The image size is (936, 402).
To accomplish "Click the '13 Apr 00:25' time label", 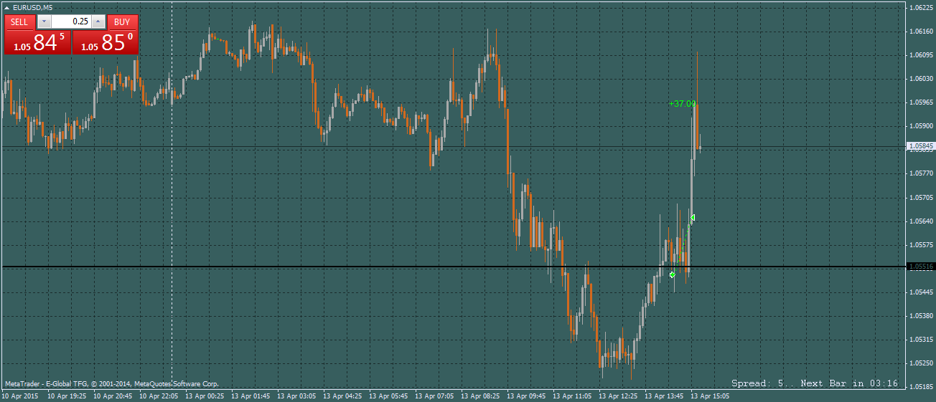I will (205, 395).
